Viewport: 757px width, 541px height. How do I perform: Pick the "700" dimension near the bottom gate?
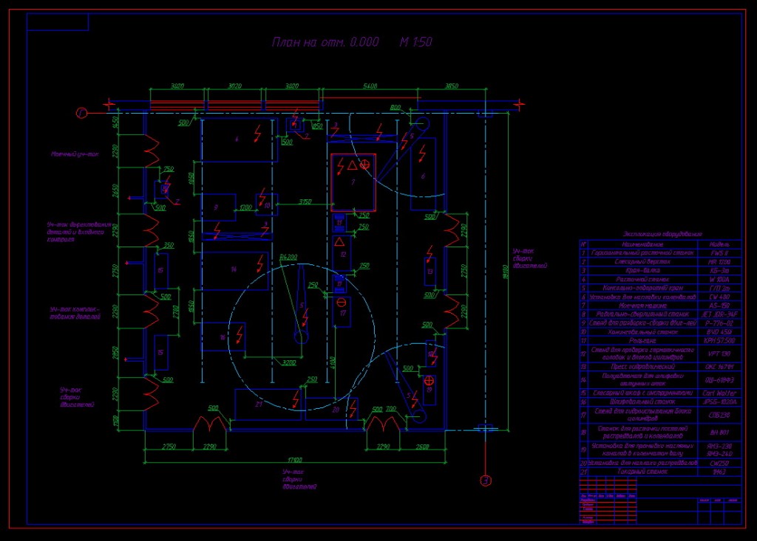390,409
